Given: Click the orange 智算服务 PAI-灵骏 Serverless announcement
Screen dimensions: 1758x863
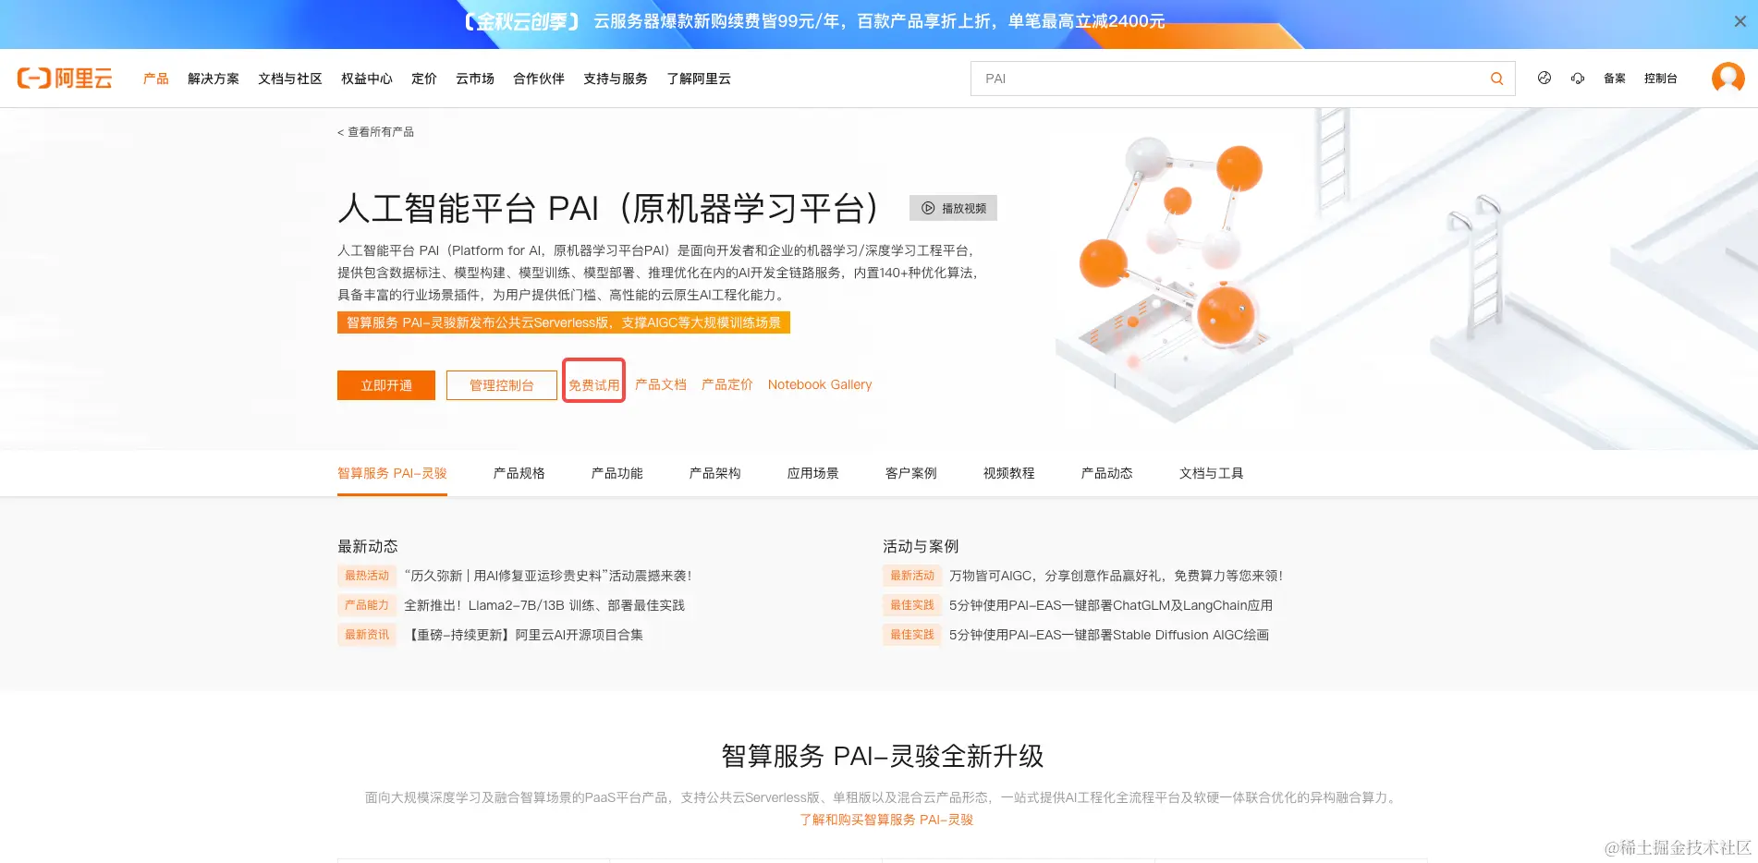Looking at the screenshot, I should (564, 322).
